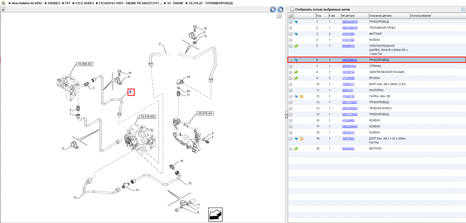
Task: Click the round add icon in the table header
Action: [291, 16]
